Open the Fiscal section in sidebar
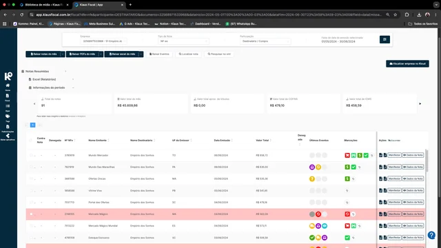Image resolution: width=441 pixels, height=248 pixels. point(8,97)
